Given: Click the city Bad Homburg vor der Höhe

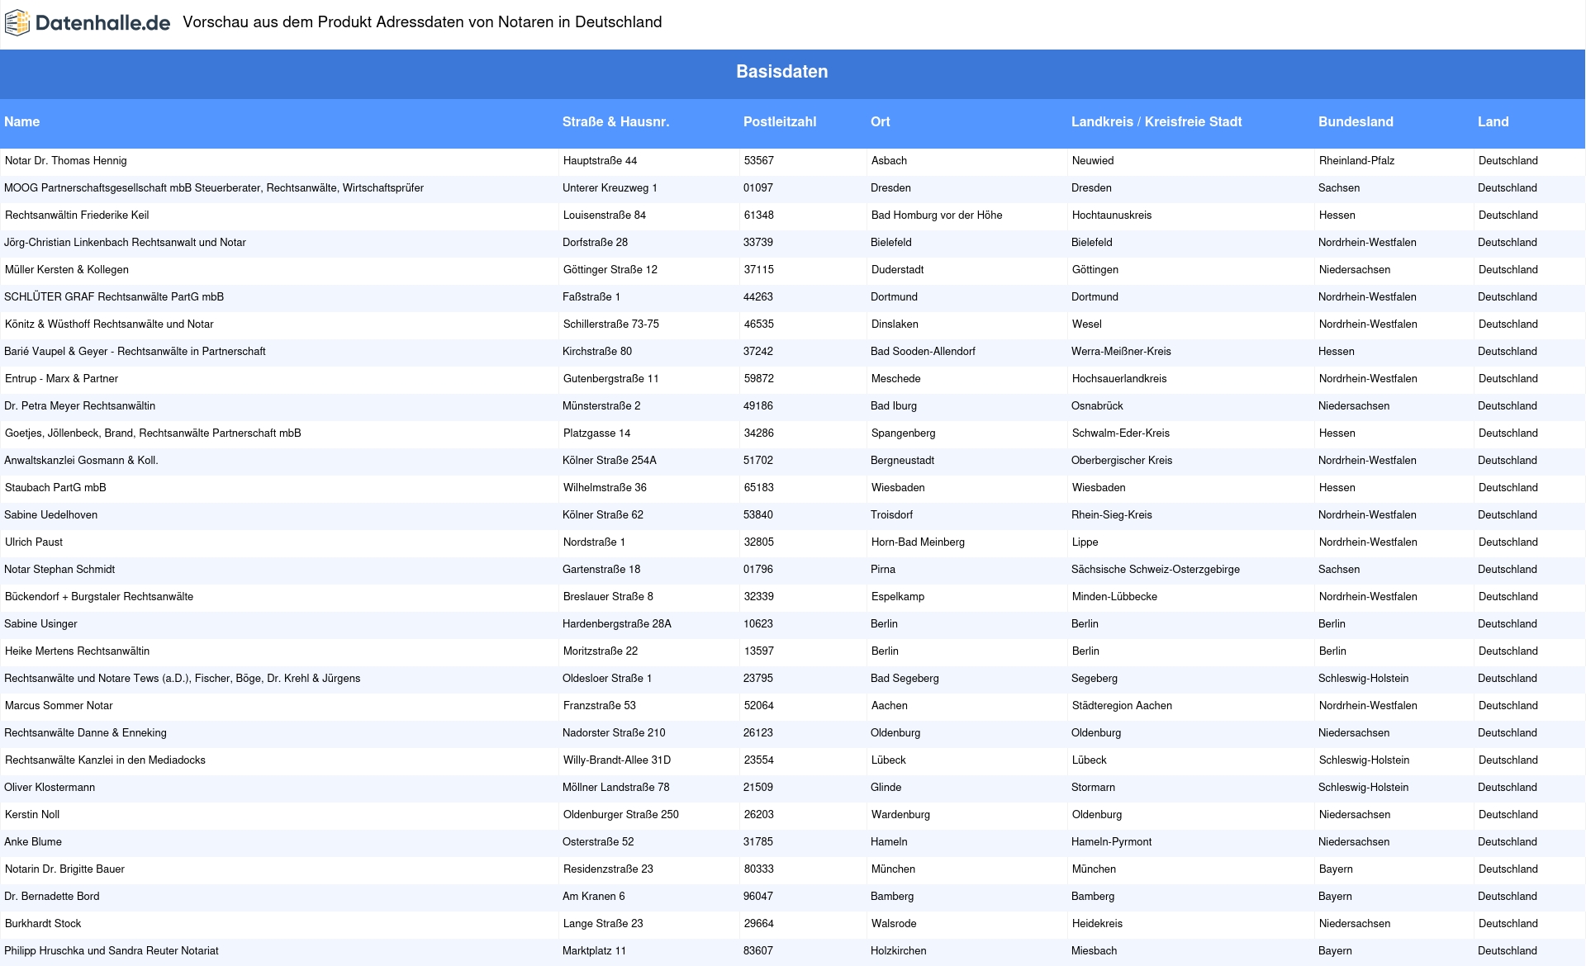Looking at the screenshot, I should 937,215.
